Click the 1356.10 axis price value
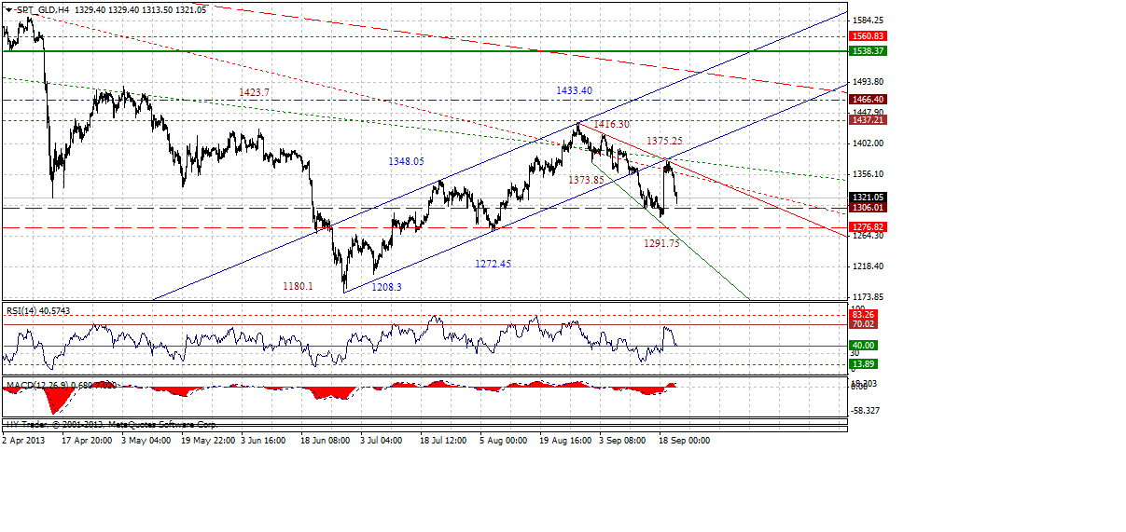This screenshot has width=1126, height=532. pyautogui.click(x=868, y=173)
